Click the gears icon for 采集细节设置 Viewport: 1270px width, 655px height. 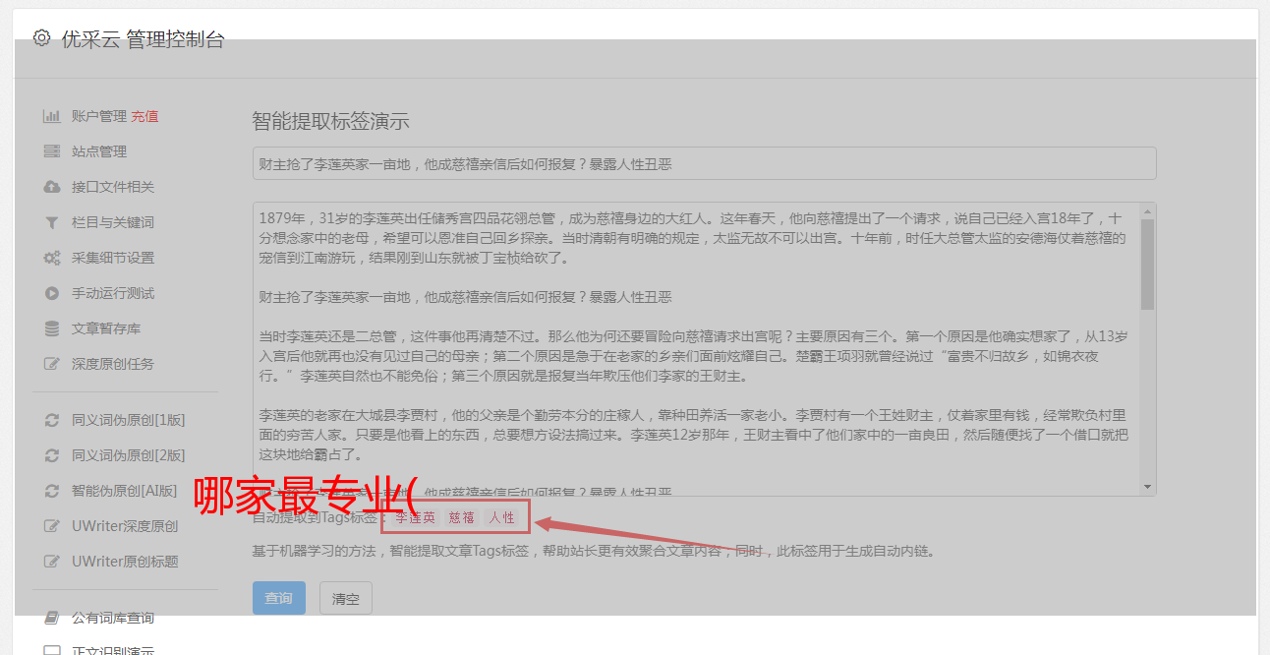tap(52, 258)
